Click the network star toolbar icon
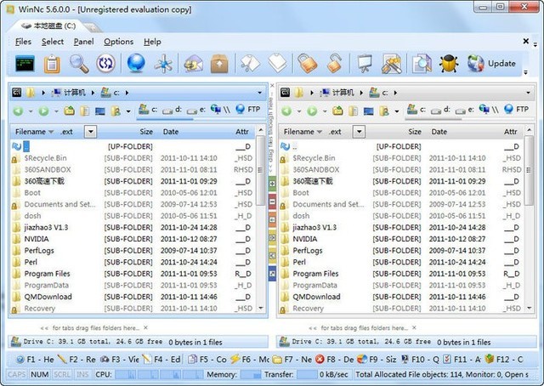This screenshot has height=386, width=544. pos(163,64)
